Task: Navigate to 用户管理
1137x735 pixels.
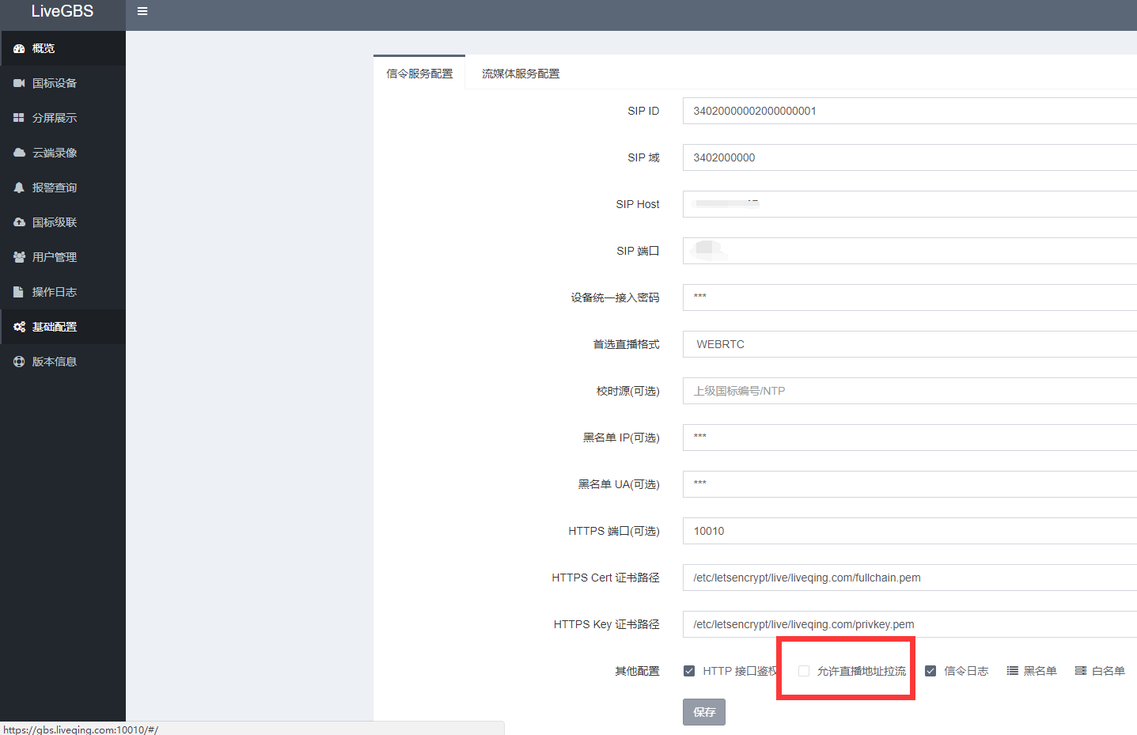Action: point(63,257)
